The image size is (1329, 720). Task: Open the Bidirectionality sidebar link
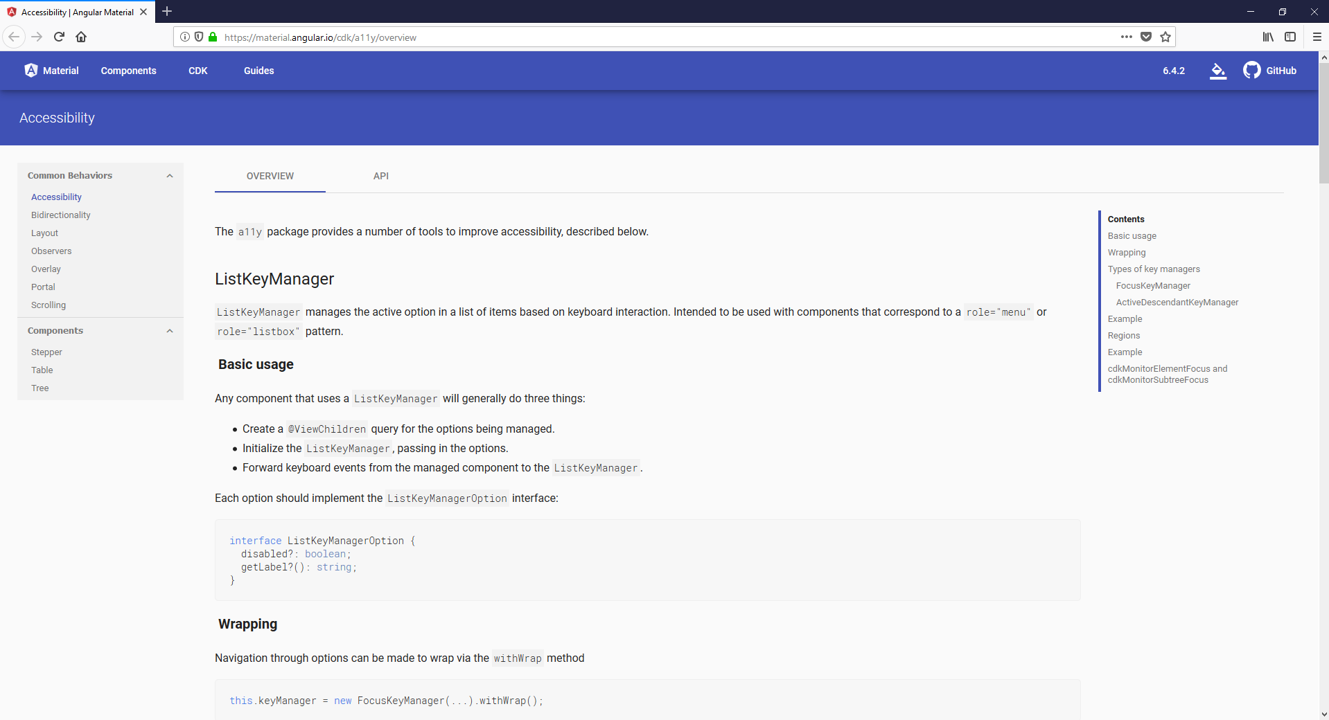pyautogui.click(x=60, y=215)
